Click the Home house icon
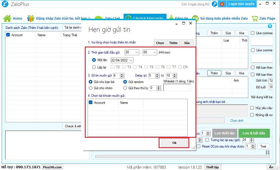 (x=7, y=18)
